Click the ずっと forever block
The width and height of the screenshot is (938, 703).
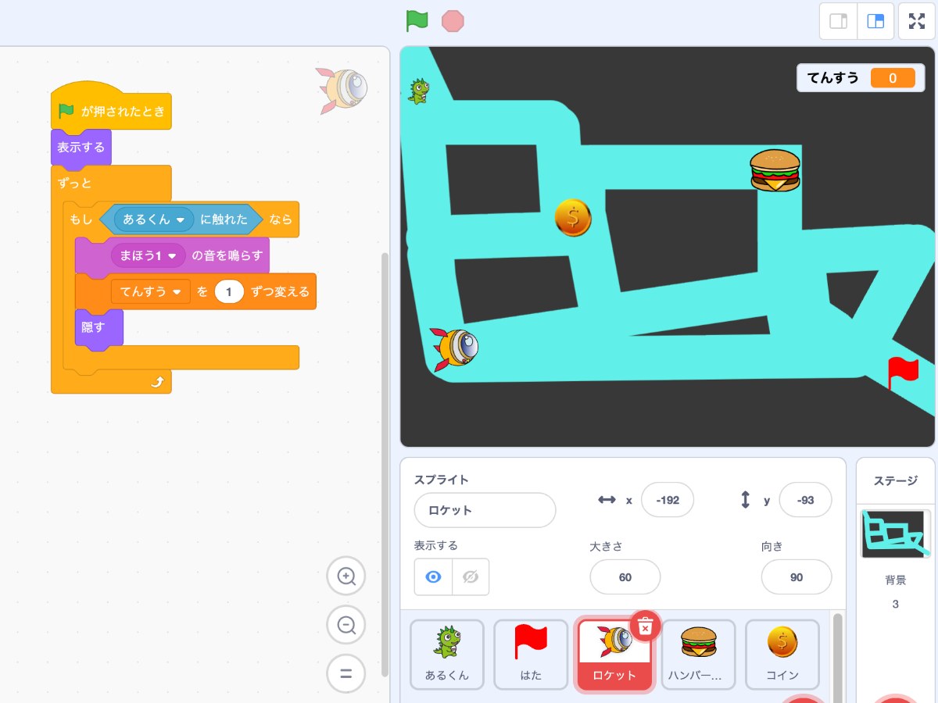coord(75,184)
